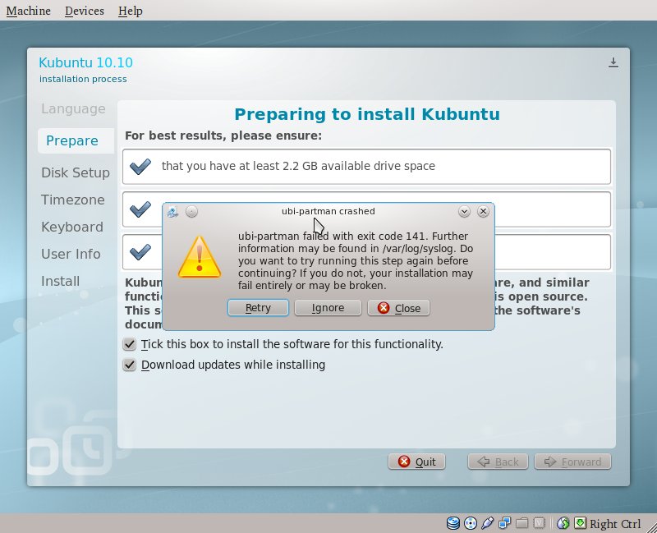Click the download arrow at installer top right
This screenshot has width=657, height=533.
(x=613, y=63)
